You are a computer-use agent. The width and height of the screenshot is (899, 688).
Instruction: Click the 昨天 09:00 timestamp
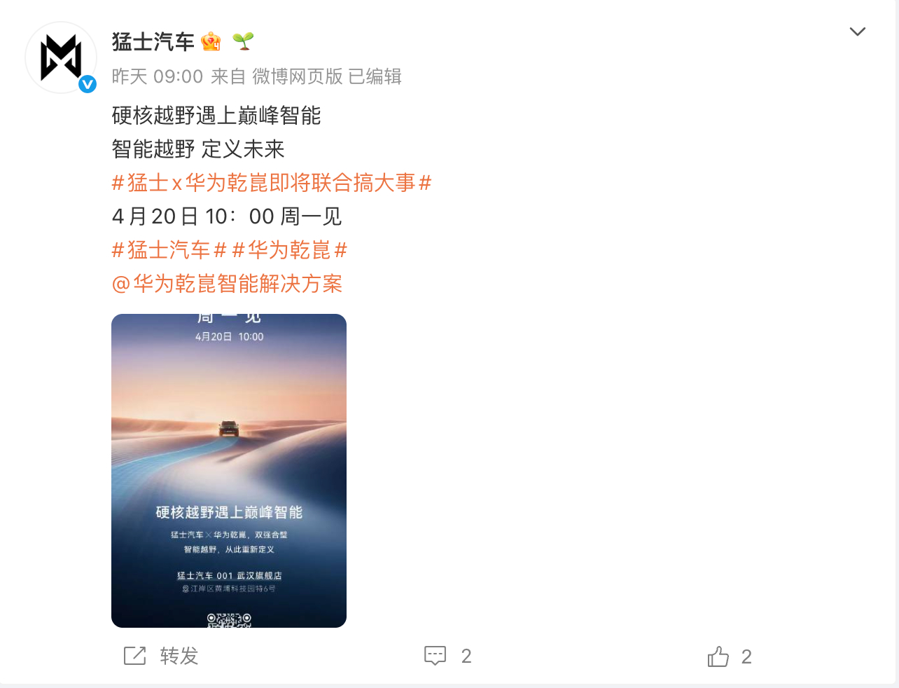click(x=158, y=76)
